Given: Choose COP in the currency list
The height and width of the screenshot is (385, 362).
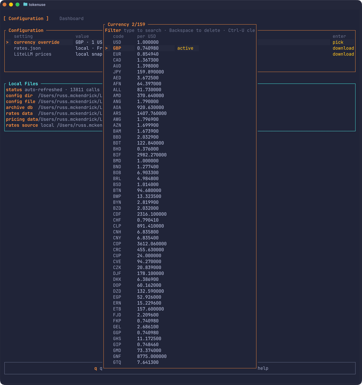Looking at the screenshot, I should [180, 244].
